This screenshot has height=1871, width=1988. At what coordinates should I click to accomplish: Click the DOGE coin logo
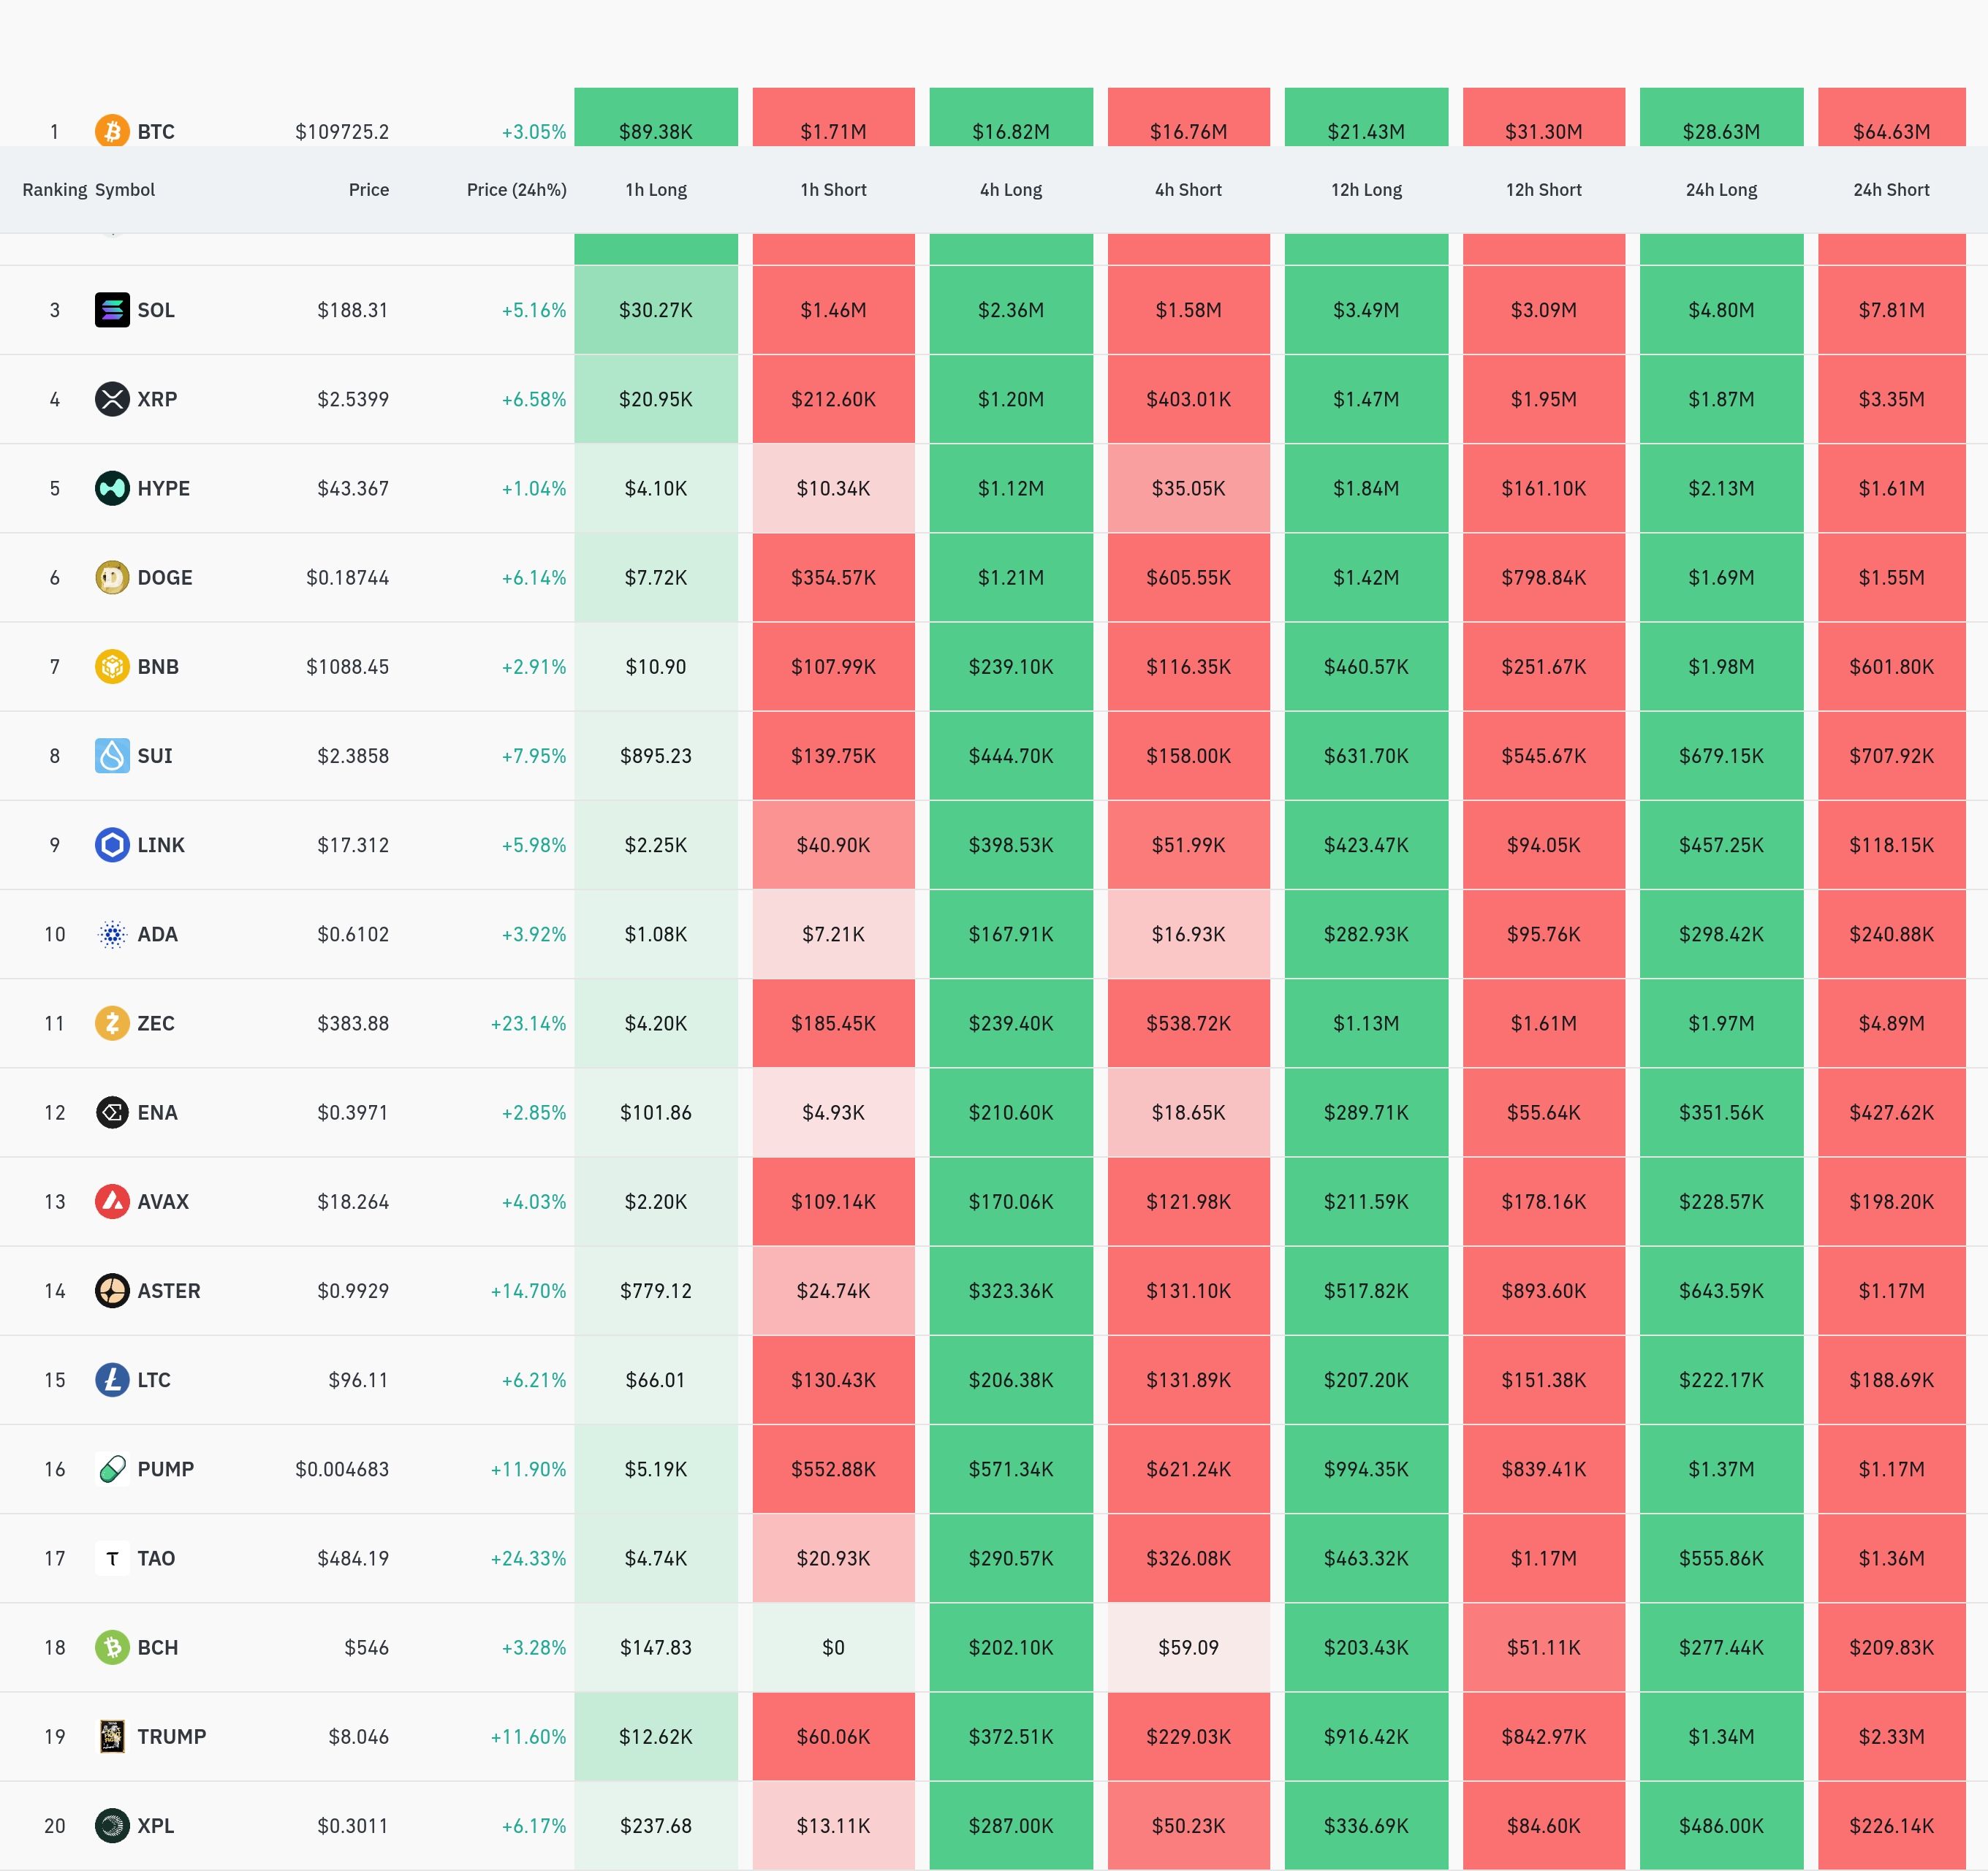(x=112, y=578)
